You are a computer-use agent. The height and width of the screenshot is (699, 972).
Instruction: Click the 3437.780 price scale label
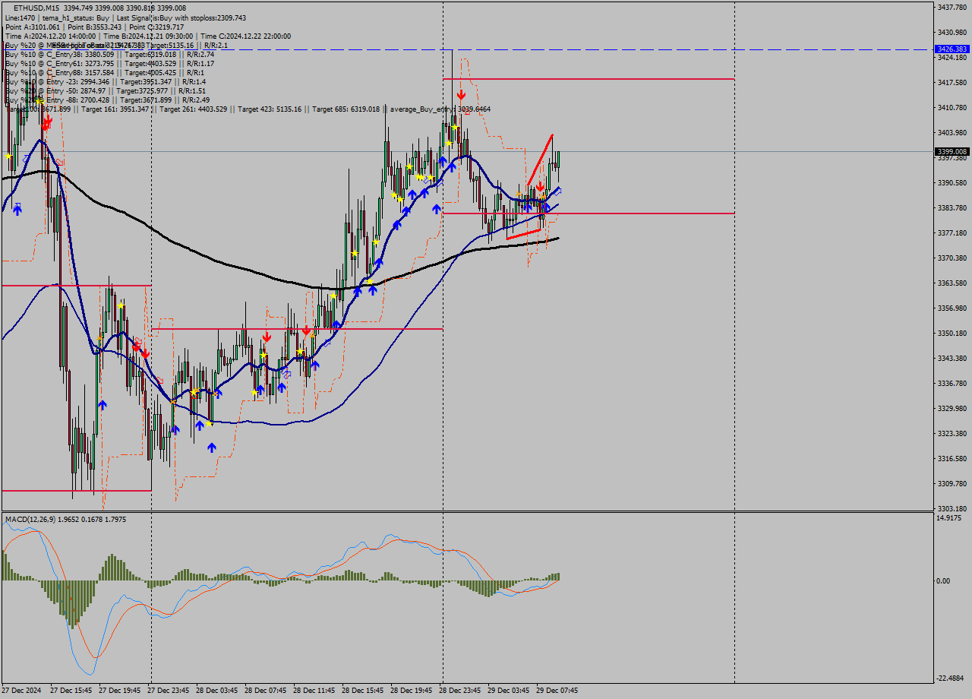click(951, 7)
